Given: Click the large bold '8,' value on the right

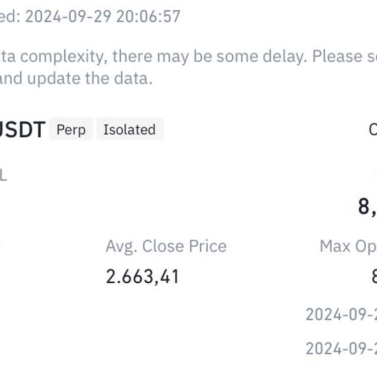Looking at the screenshot, I should pyautogui.click(x=367, y=207).
